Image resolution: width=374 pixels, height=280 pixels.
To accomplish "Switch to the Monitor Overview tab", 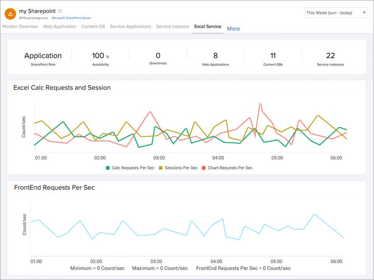I will (x=21, y=26).
